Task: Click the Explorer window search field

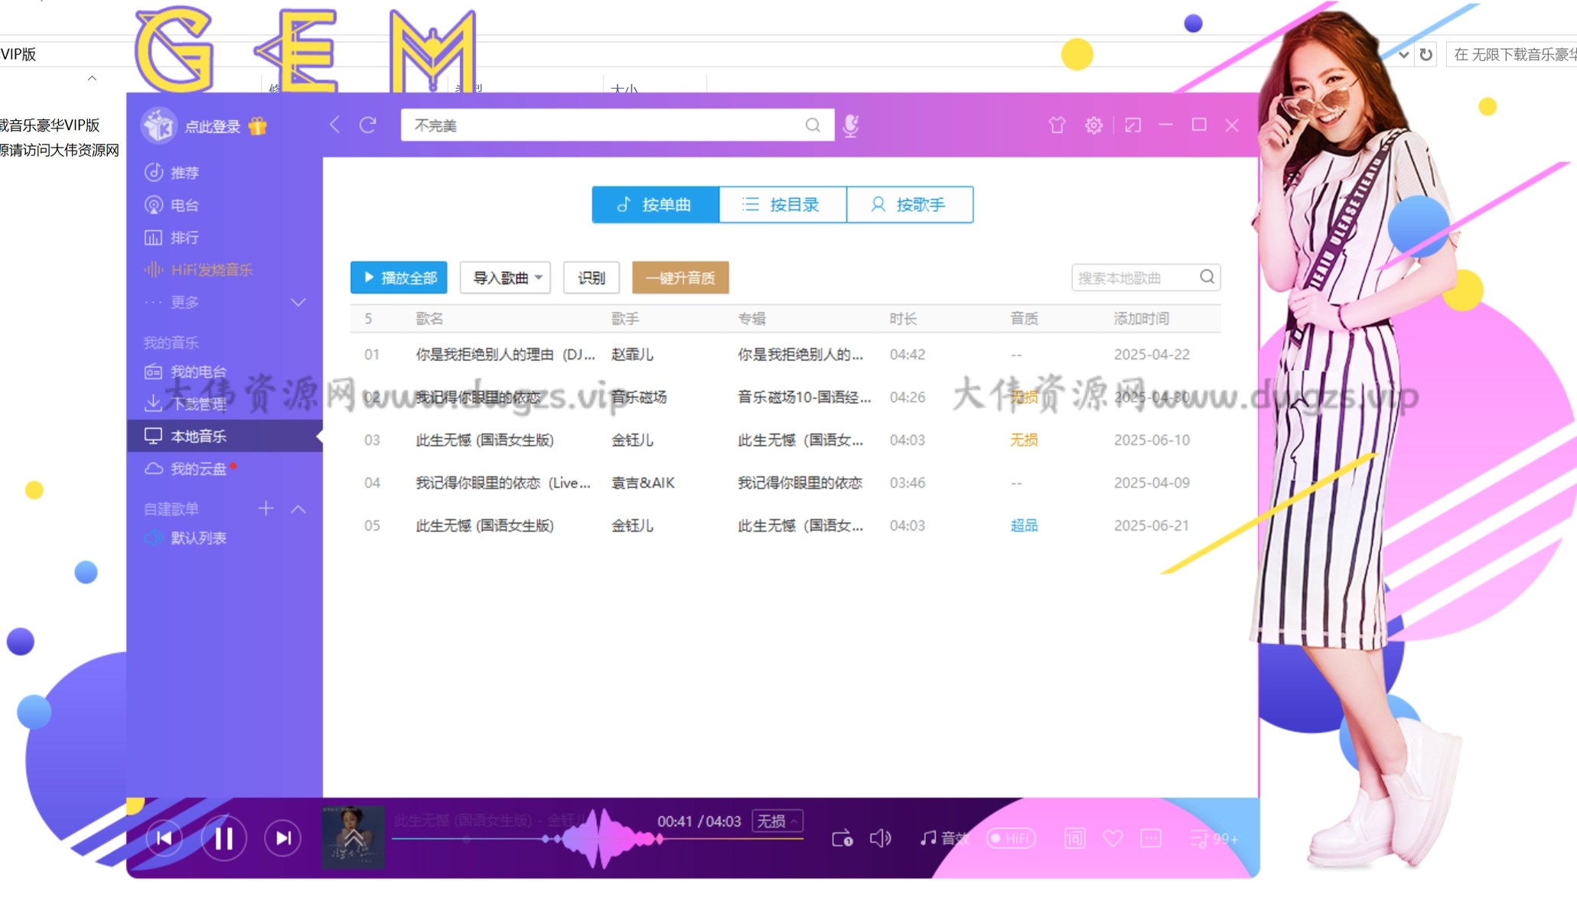Action: pyautogui.click(x=1511, y=54)
